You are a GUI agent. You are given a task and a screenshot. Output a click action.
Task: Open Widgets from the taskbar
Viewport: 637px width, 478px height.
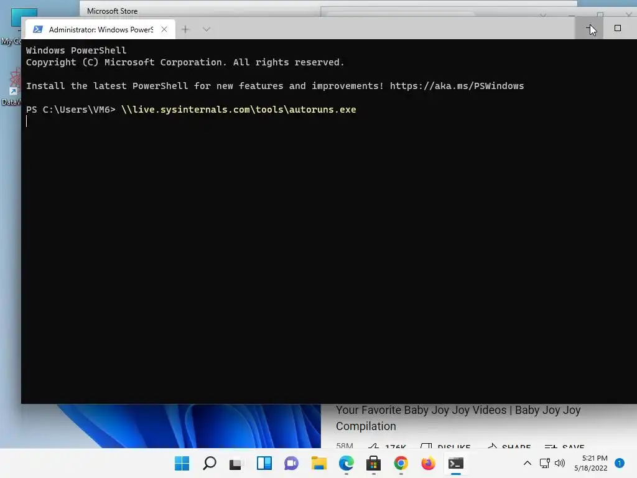[x=264, y=463]
